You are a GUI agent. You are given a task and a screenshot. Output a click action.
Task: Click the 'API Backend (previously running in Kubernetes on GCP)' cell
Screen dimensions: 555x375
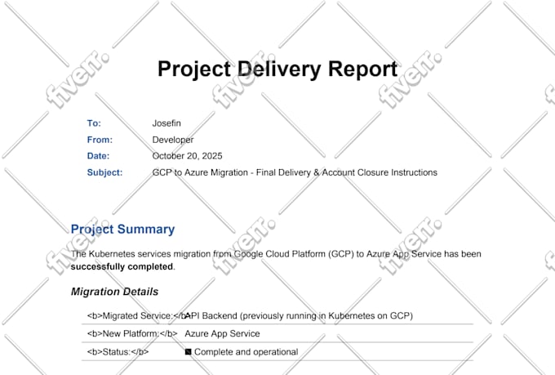coord(299,316)
